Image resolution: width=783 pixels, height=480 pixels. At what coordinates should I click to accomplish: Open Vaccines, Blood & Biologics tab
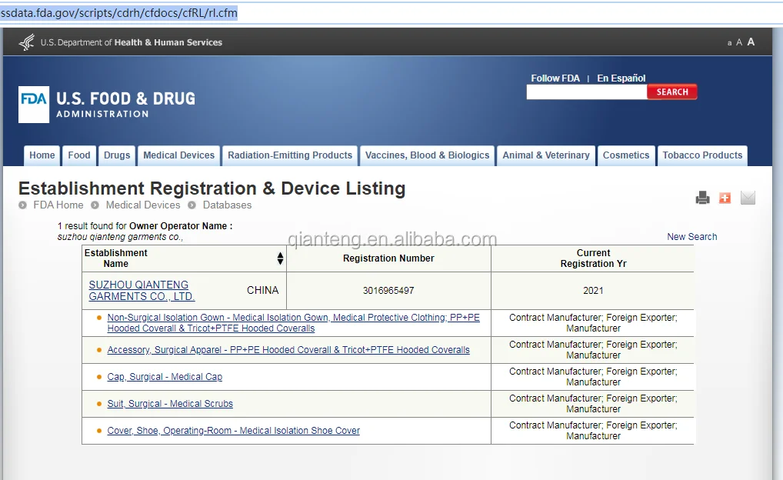click(x=428, y=155)
